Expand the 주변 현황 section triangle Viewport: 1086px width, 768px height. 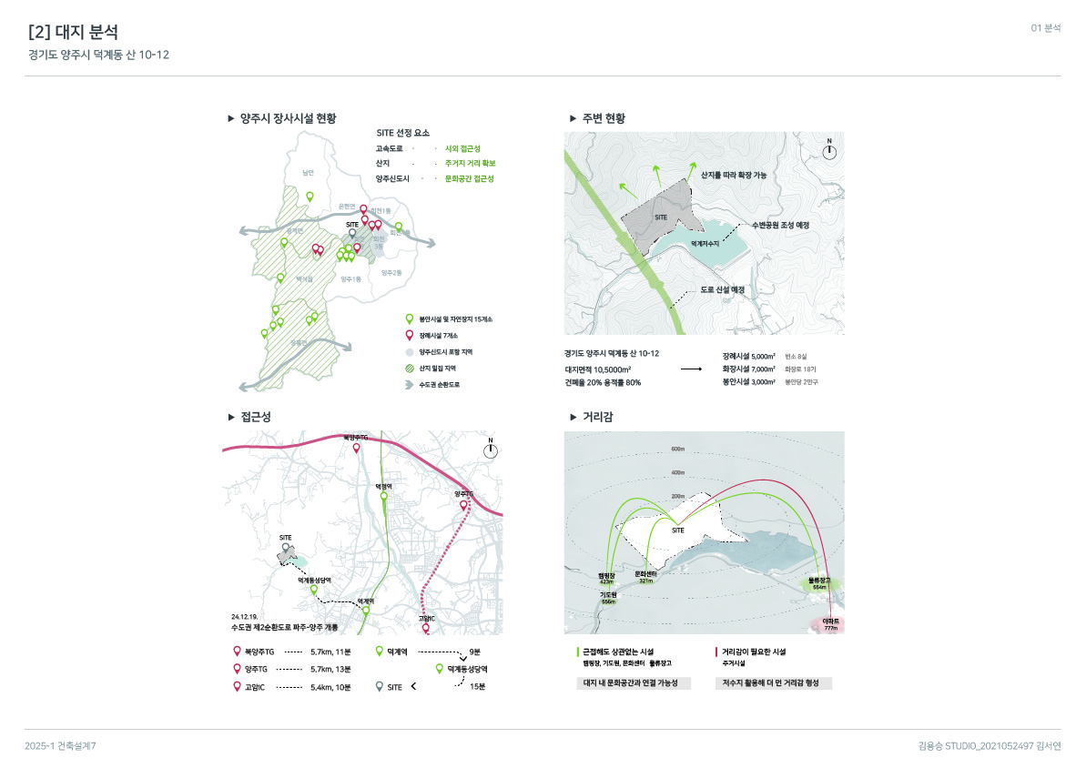coord(573,118)
